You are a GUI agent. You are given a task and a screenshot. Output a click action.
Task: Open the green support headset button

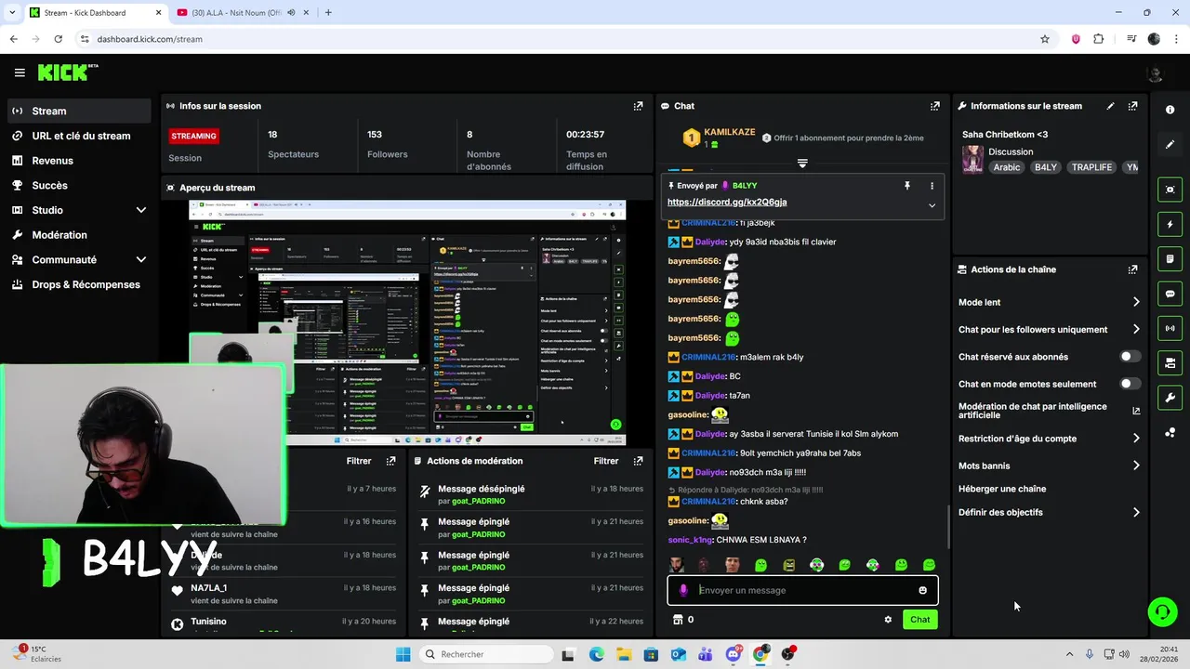coord(1162,611)
